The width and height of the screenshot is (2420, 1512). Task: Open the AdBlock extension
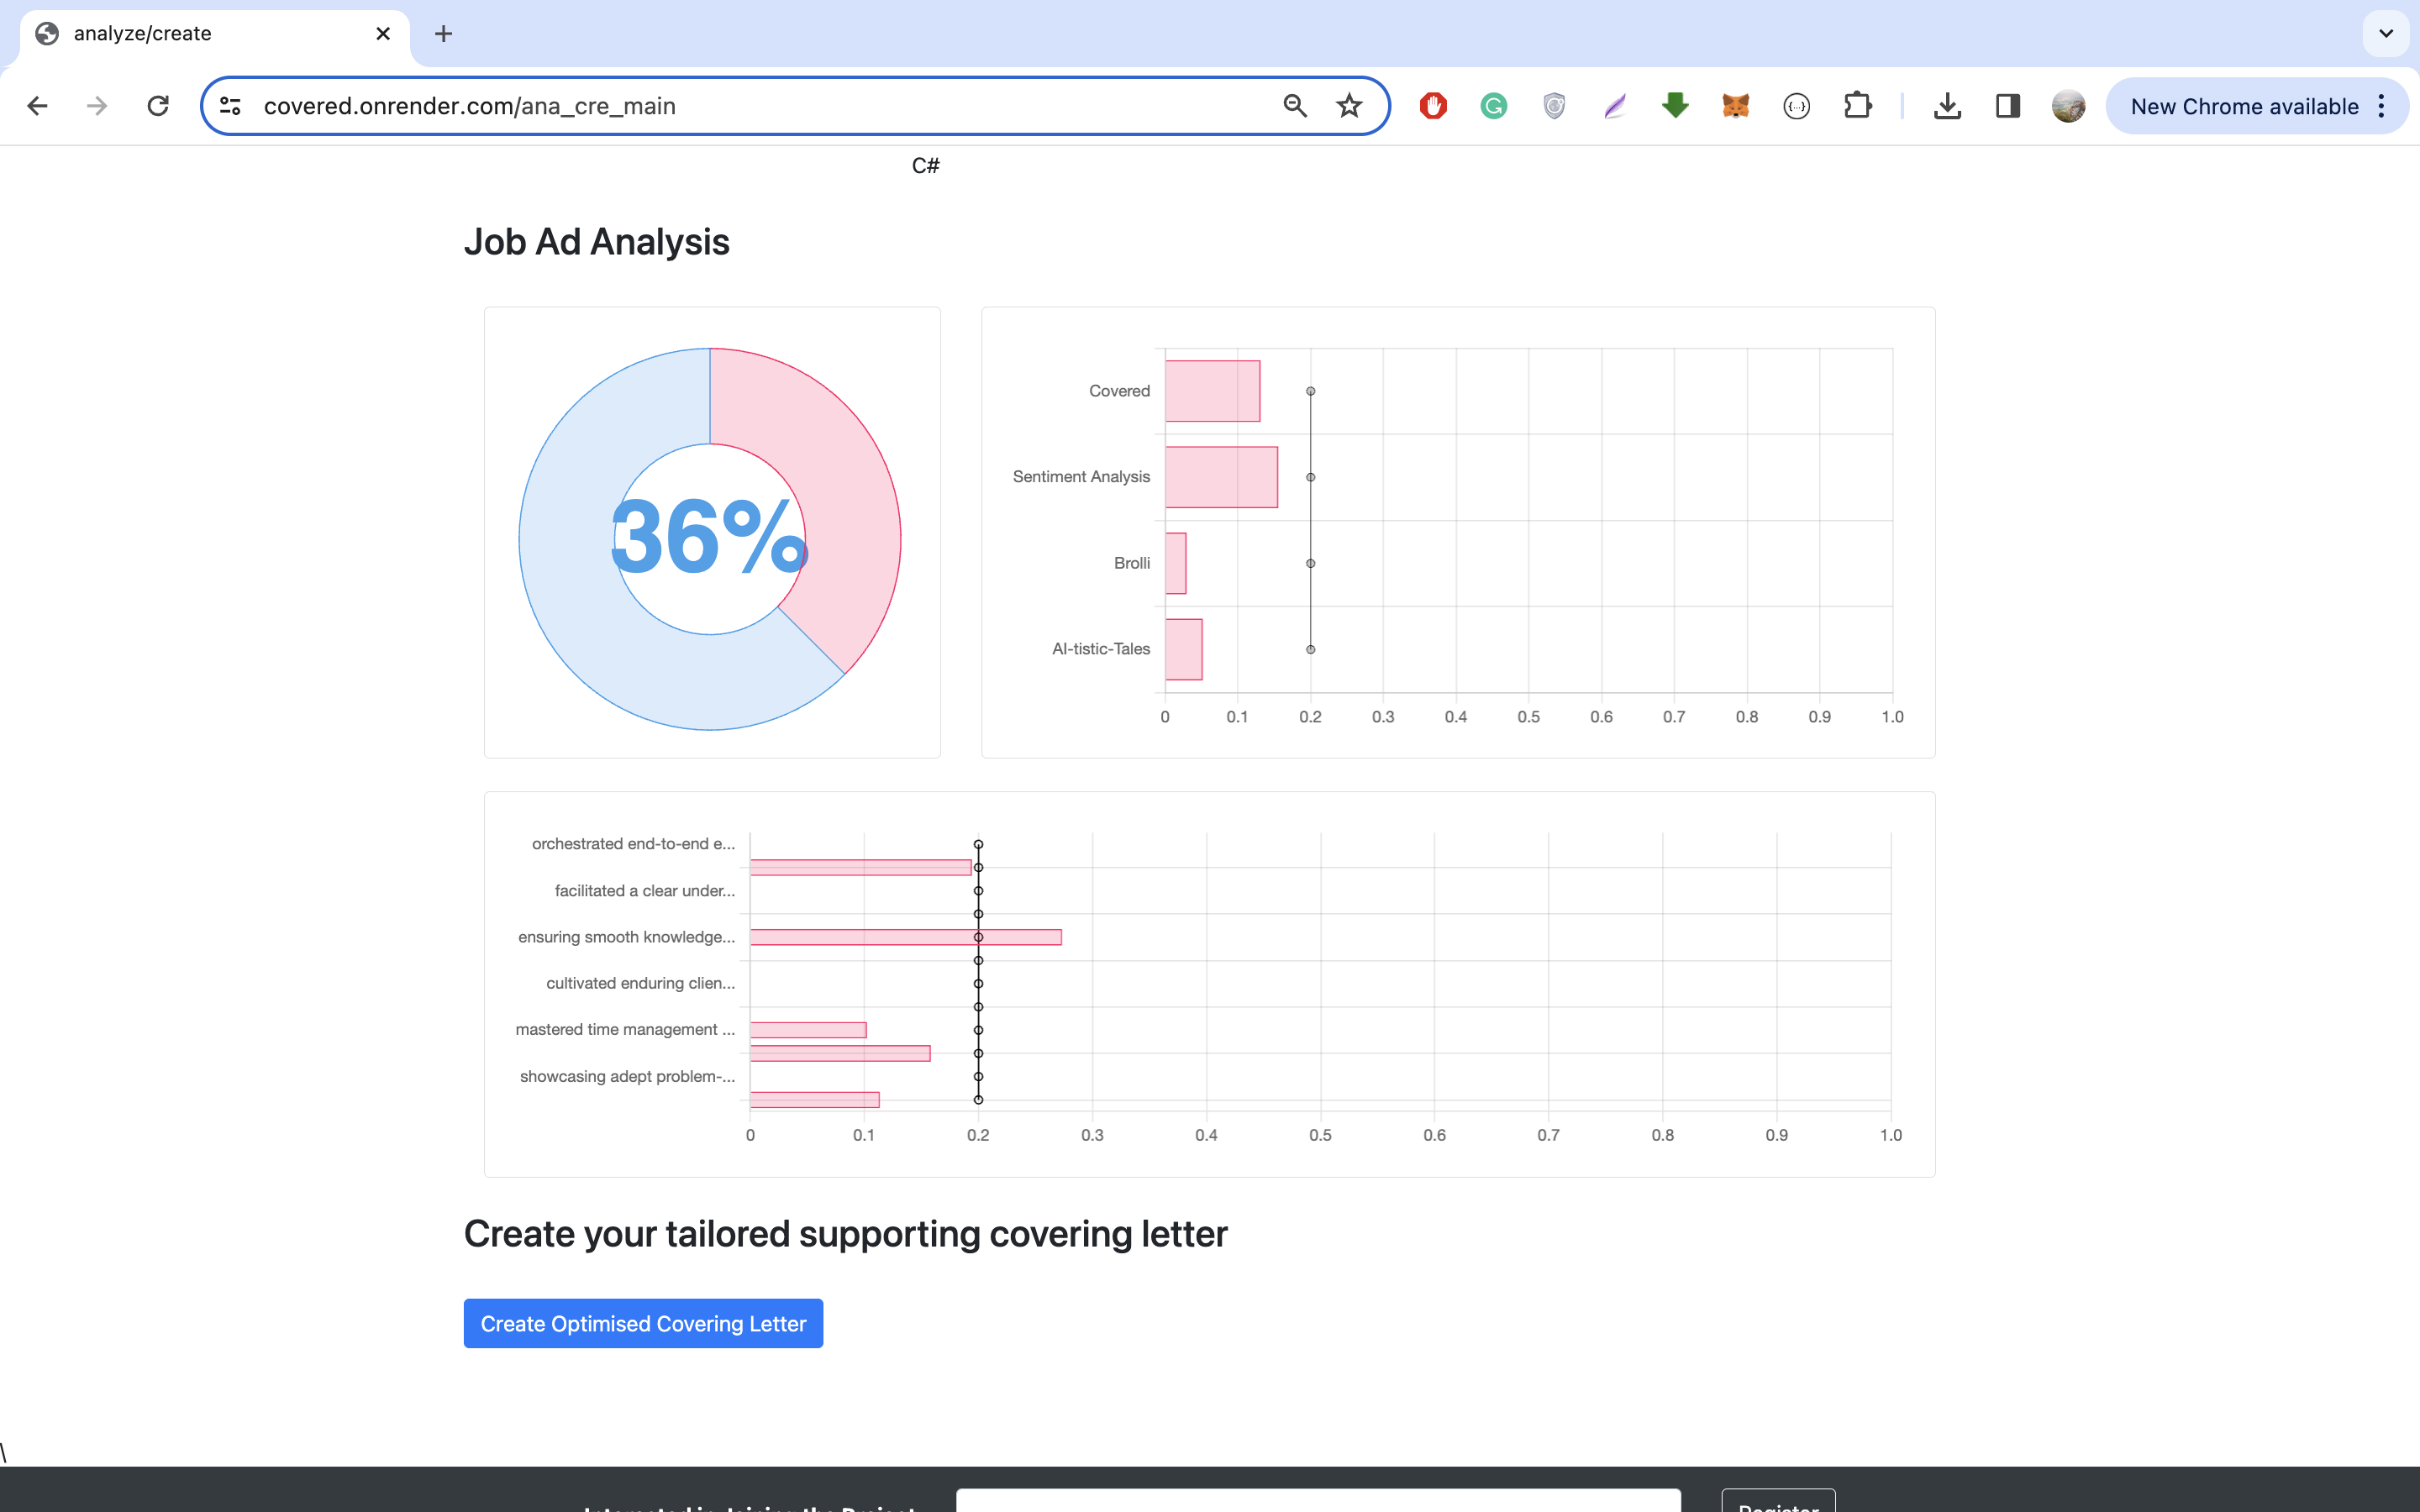(1433, 106)
